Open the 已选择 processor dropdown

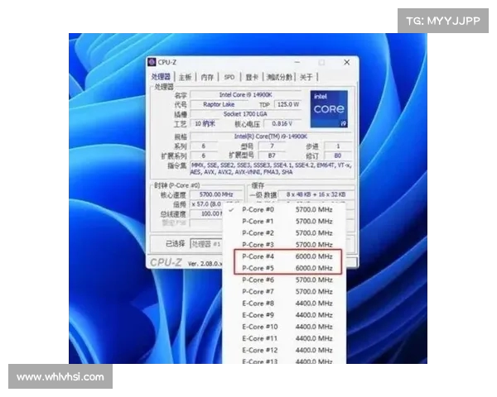tap(206, 244)
